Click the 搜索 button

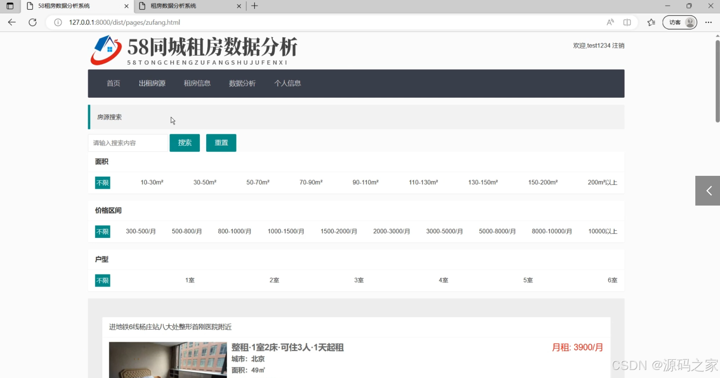point(185,143)
